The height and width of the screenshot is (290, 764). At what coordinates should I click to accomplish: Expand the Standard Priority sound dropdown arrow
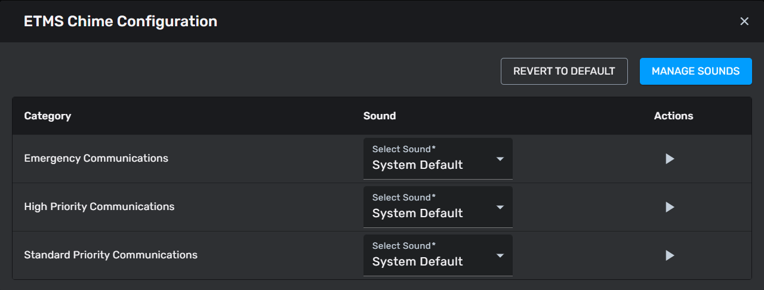tap(500, 255)
